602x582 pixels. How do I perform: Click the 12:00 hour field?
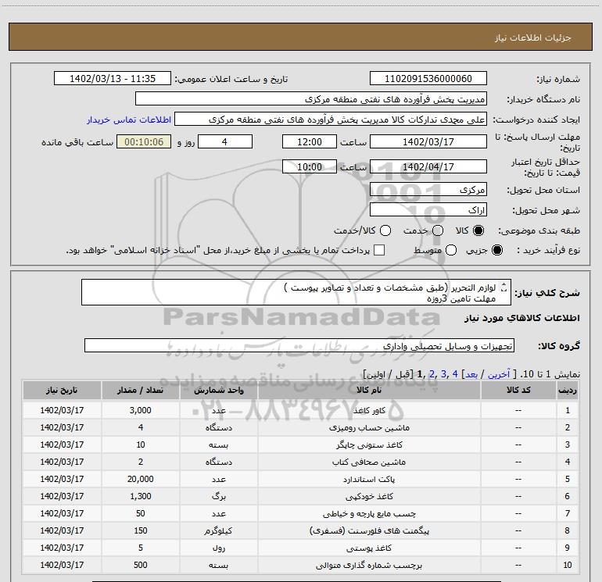[310, 141]
